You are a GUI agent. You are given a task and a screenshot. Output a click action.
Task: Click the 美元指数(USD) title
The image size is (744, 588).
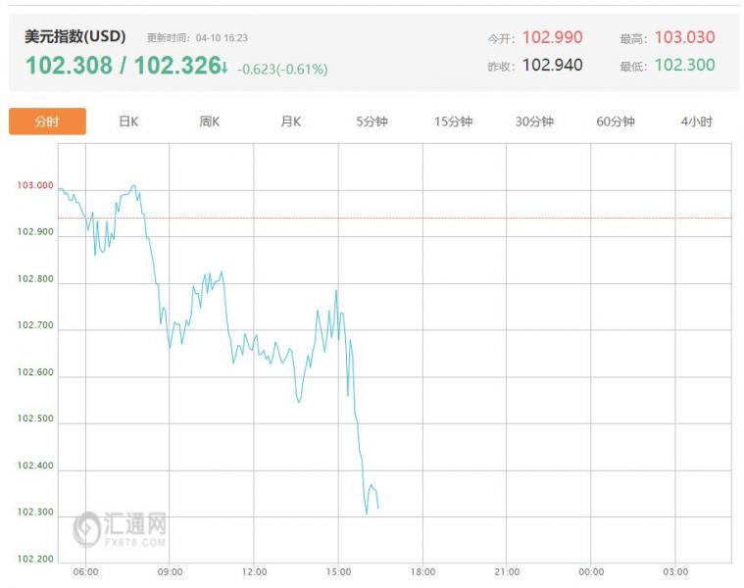(x=75, y=37)
